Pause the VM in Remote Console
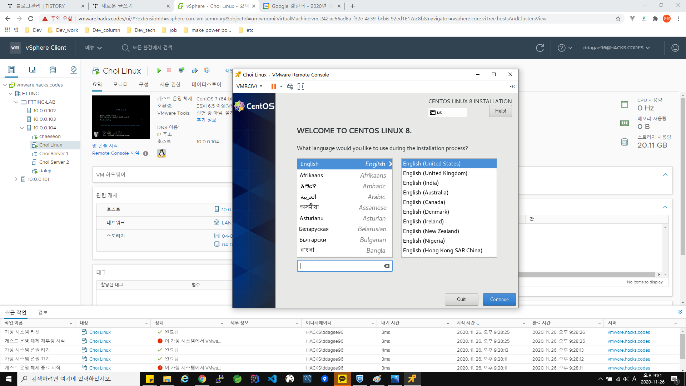Image resolution: width=686 pixels, height=386 pixels. pyautogui.click(x=273, y=86)
